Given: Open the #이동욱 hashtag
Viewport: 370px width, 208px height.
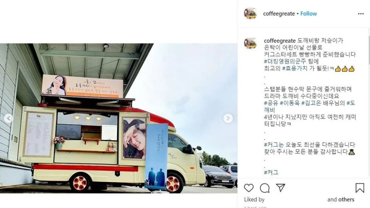Looking at the screenshot, I should (290, 103).
